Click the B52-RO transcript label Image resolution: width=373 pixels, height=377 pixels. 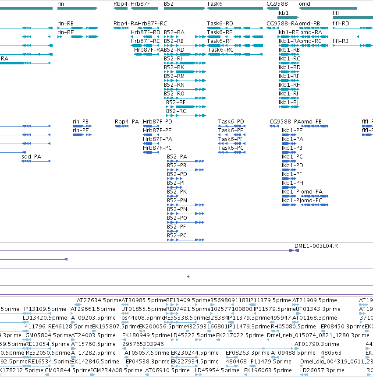click(x=174, y=94)
